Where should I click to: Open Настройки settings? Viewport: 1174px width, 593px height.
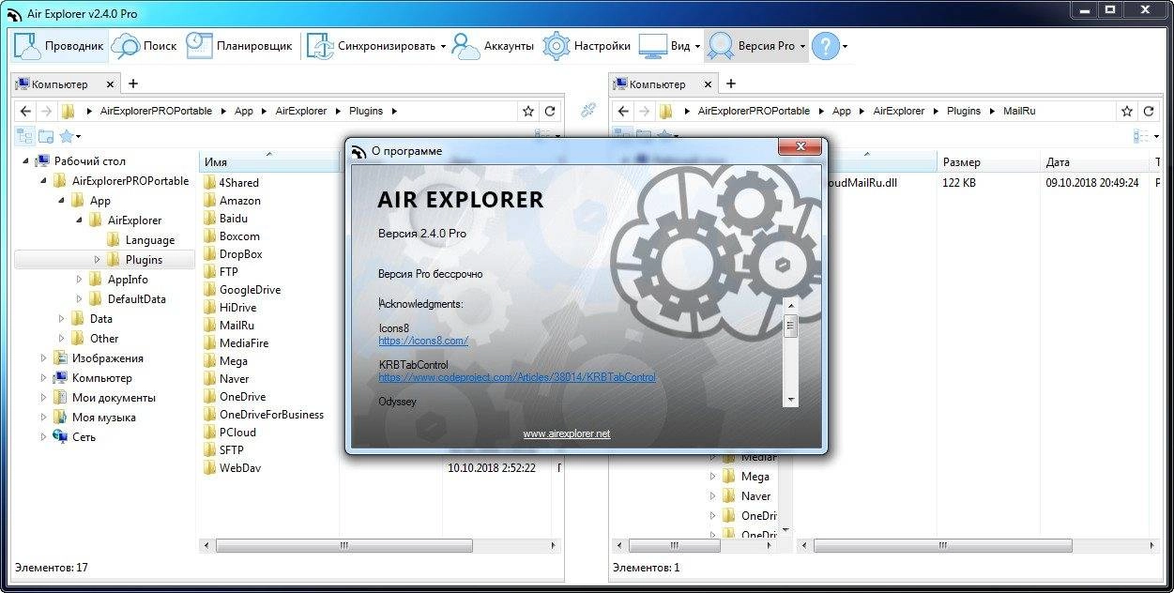[587, 45]
